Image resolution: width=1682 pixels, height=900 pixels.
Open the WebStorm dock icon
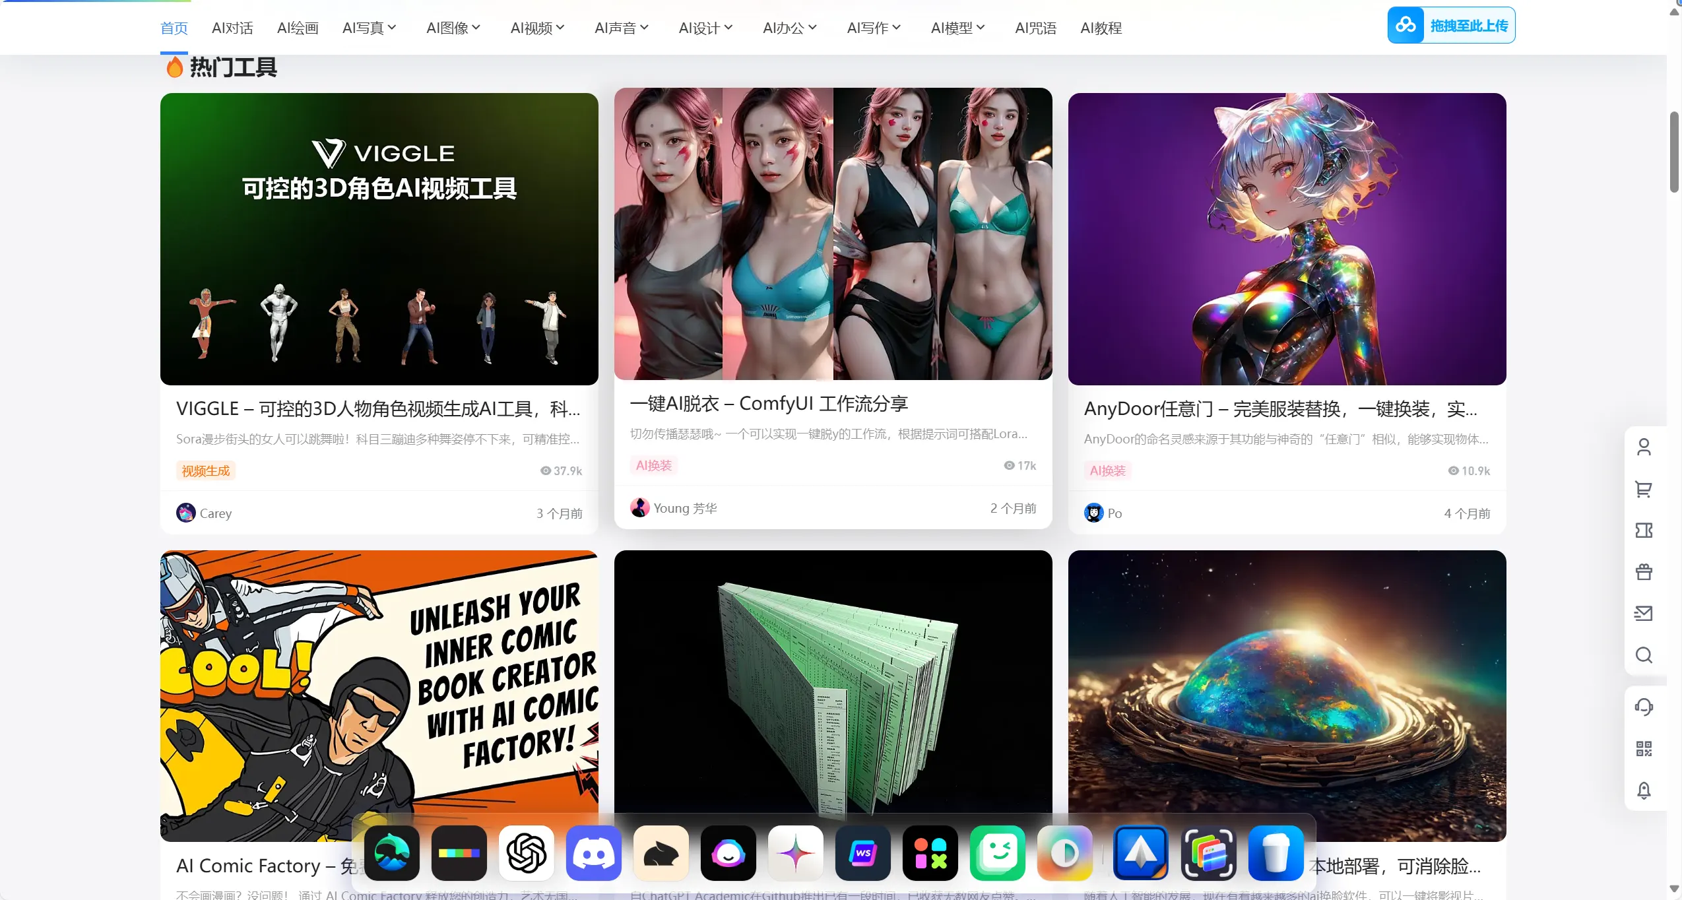863,852
